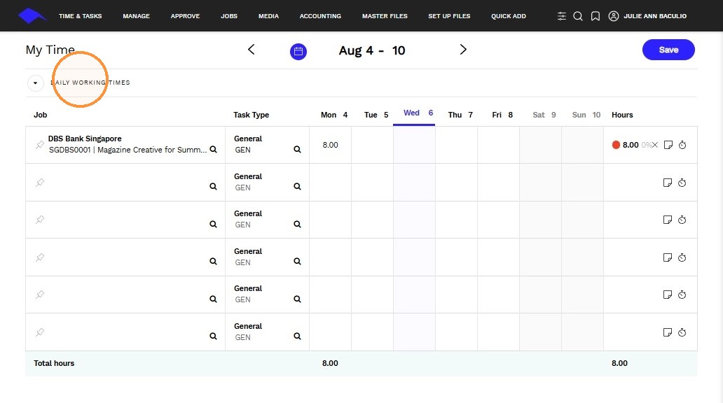Open Julie Ann Baculio user profile icon
Screen dimensions: 723x403
(x=613, y=16)
